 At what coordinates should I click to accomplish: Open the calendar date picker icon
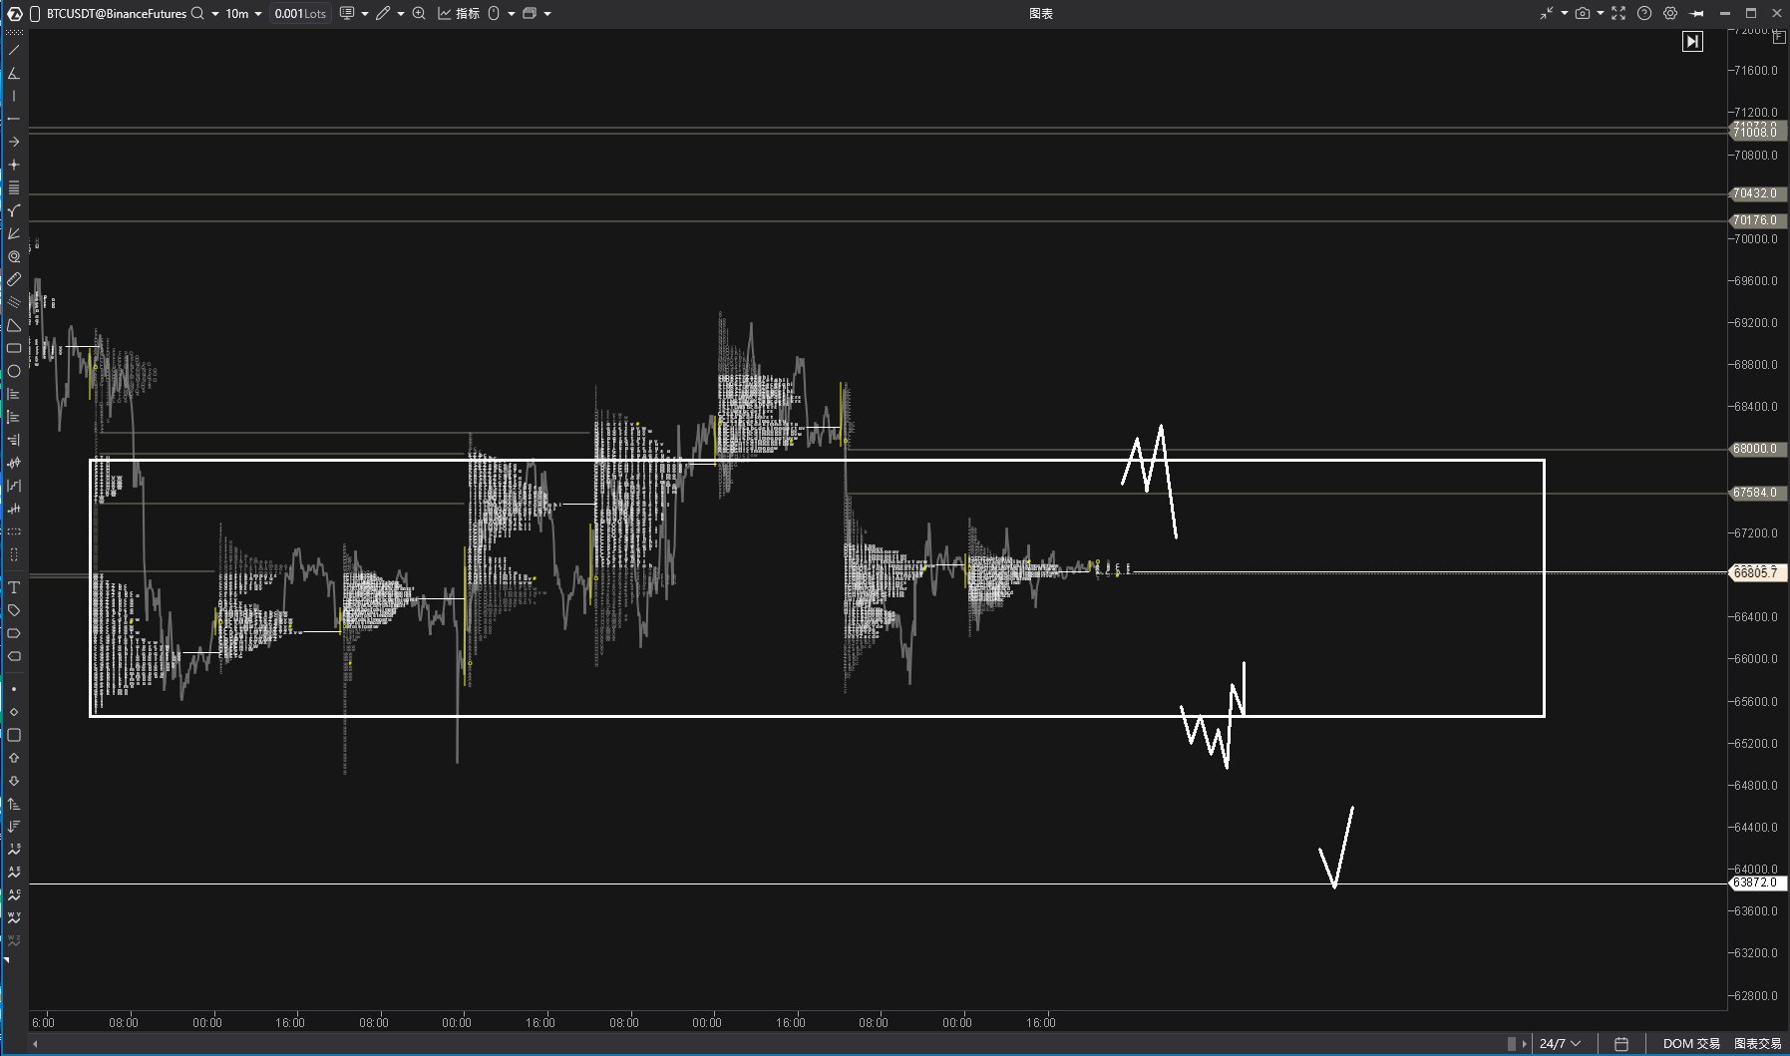(x=1621, y=1043)
